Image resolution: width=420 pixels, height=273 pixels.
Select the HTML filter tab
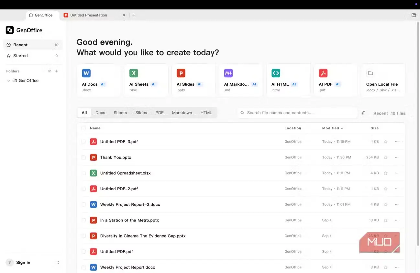206,113
